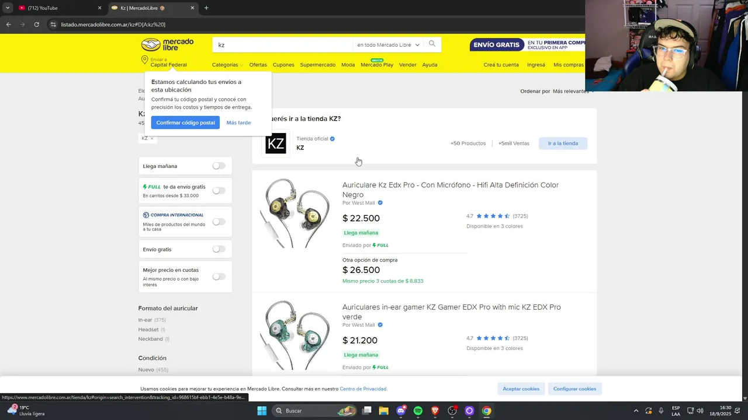Toggle the FULL envío gratis filter
Image resolution: width=748 pixels, height=420 pixels.
click(219, 190)
